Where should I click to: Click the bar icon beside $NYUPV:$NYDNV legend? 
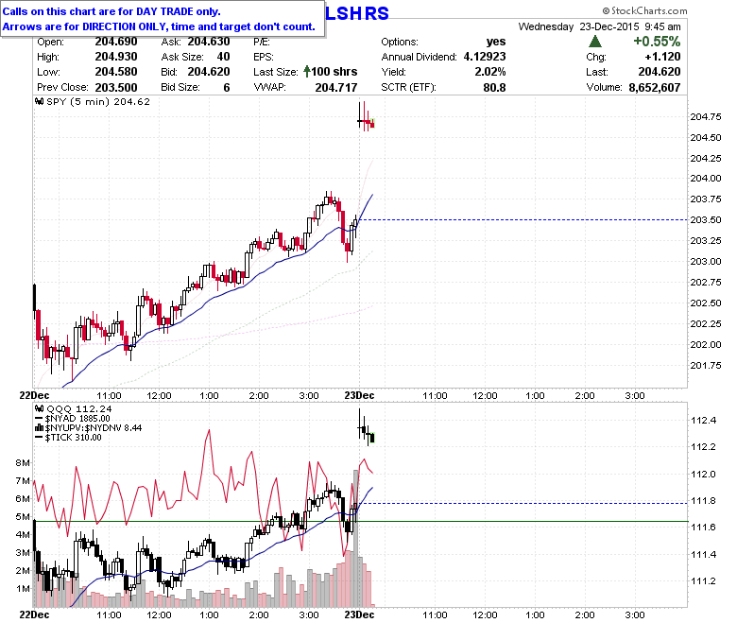click(40, 428)
